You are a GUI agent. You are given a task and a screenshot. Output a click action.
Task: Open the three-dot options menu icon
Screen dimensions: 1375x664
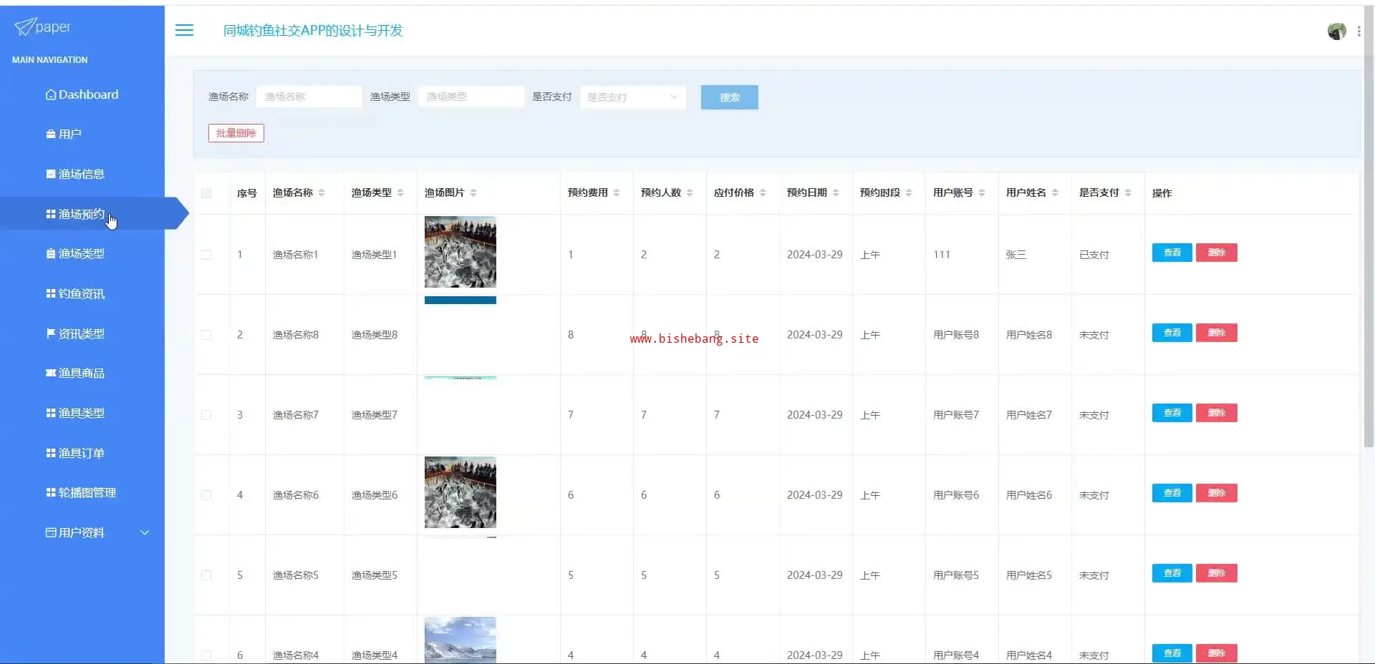pyautogui.click(x=1359, y=31)
